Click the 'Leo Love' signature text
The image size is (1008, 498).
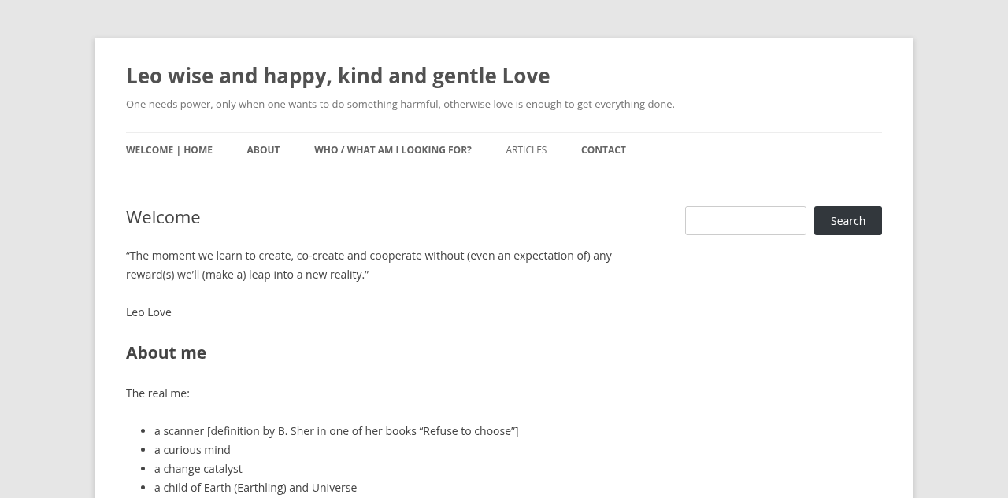149,312
